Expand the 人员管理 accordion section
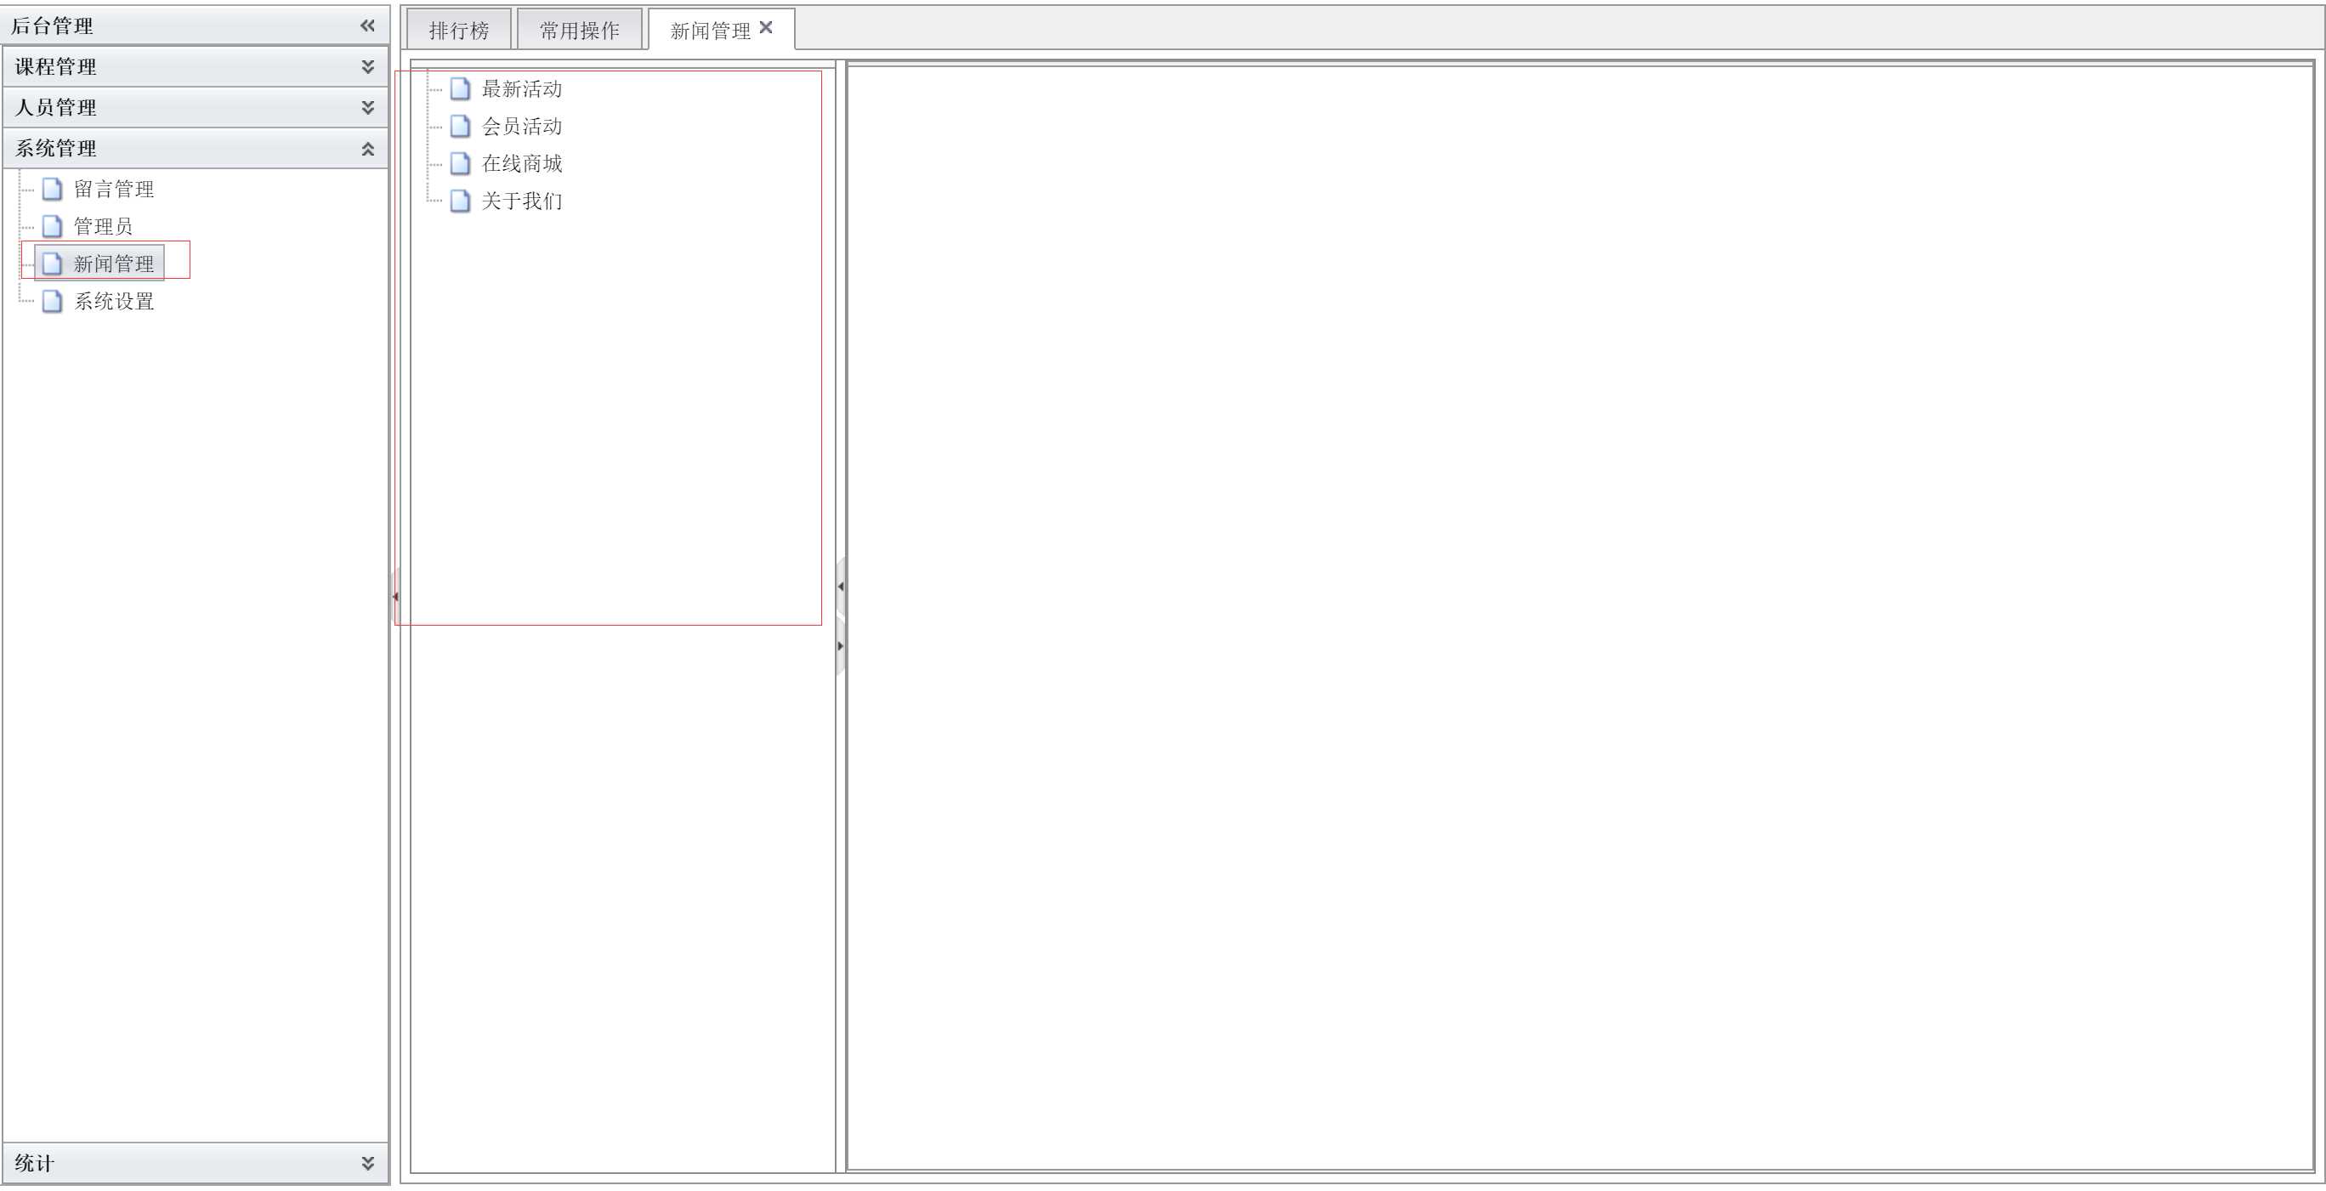This screenshot has width=2326, height=1191. point(367,107)
